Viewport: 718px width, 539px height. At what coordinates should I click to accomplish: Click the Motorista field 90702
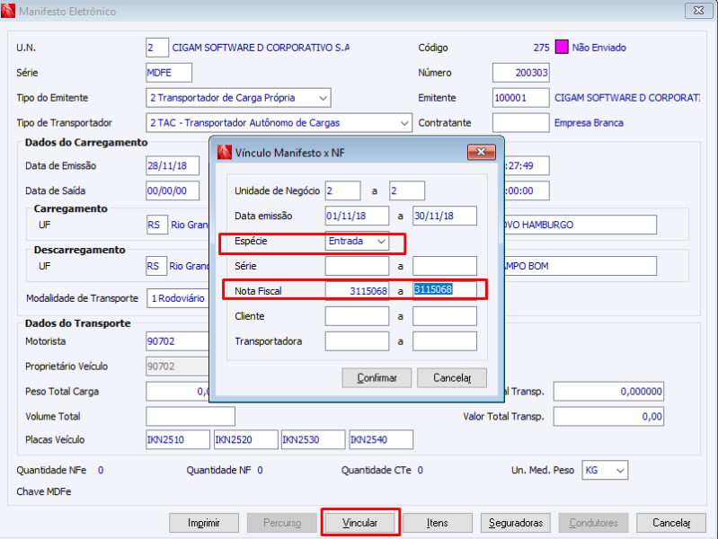click(x=178, y=341)
